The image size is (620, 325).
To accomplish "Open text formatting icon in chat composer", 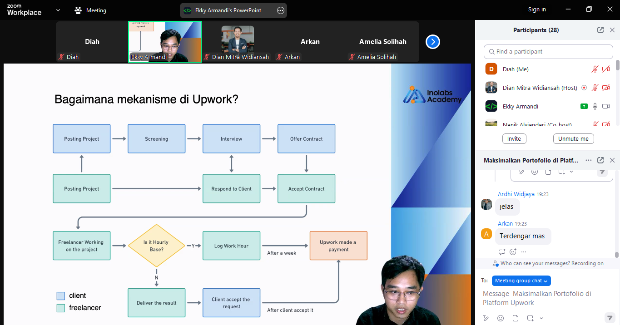I will (486, 318).
